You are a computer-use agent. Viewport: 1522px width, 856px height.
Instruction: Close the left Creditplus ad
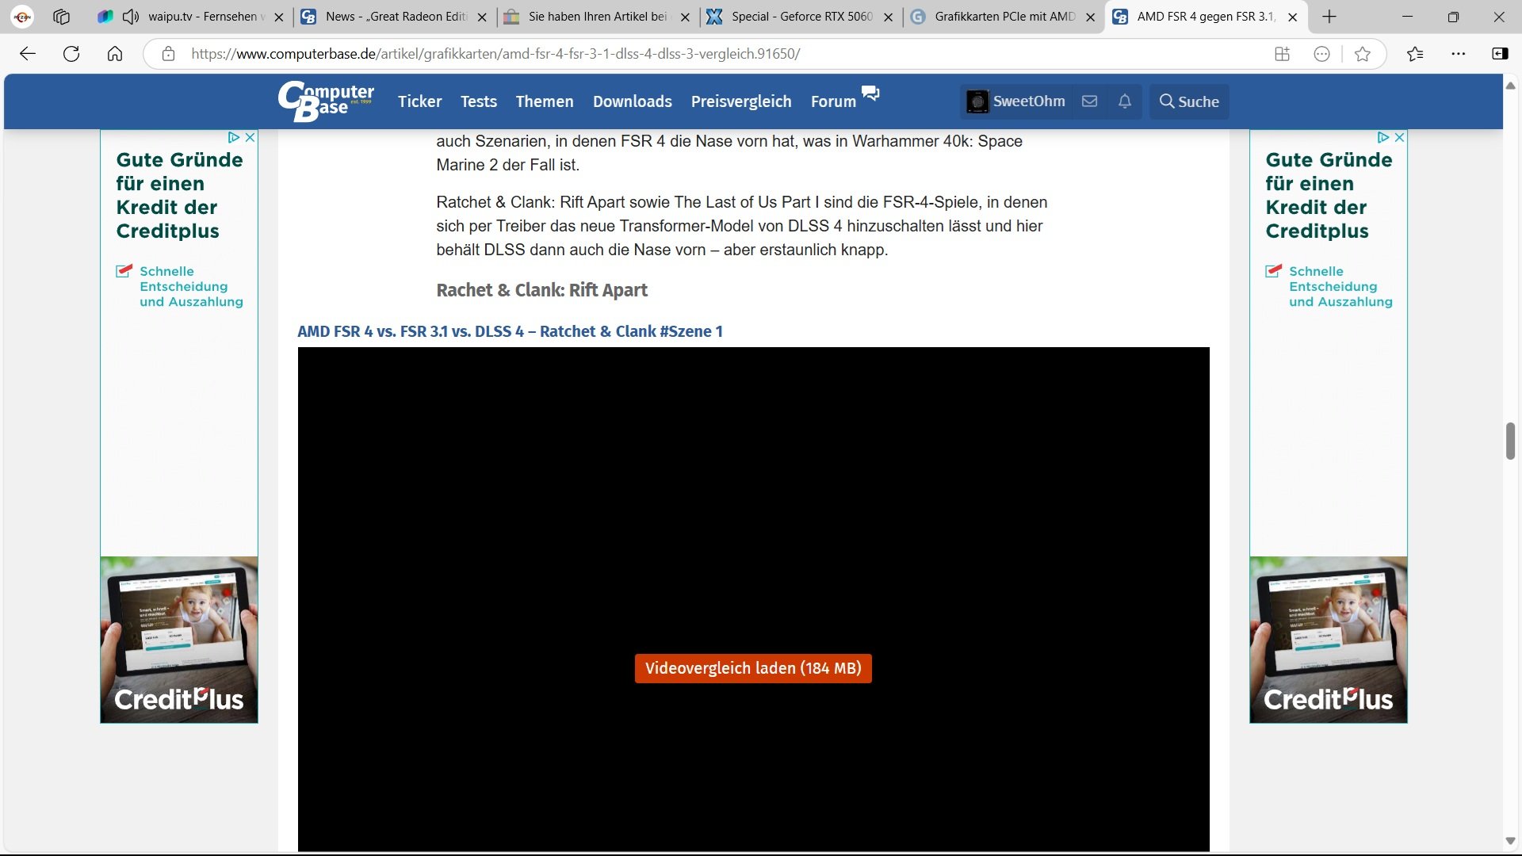point(250,137)
